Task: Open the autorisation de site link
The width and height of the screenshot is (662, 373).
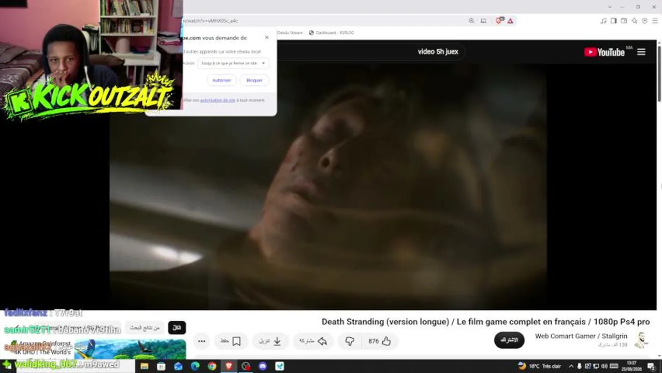Action: [218, 100]
